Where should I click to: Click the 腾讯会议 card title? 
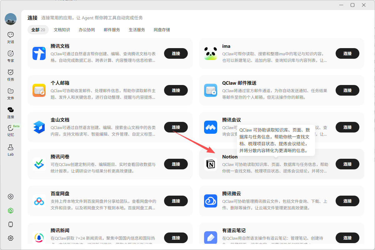click(x=232, y=120)
